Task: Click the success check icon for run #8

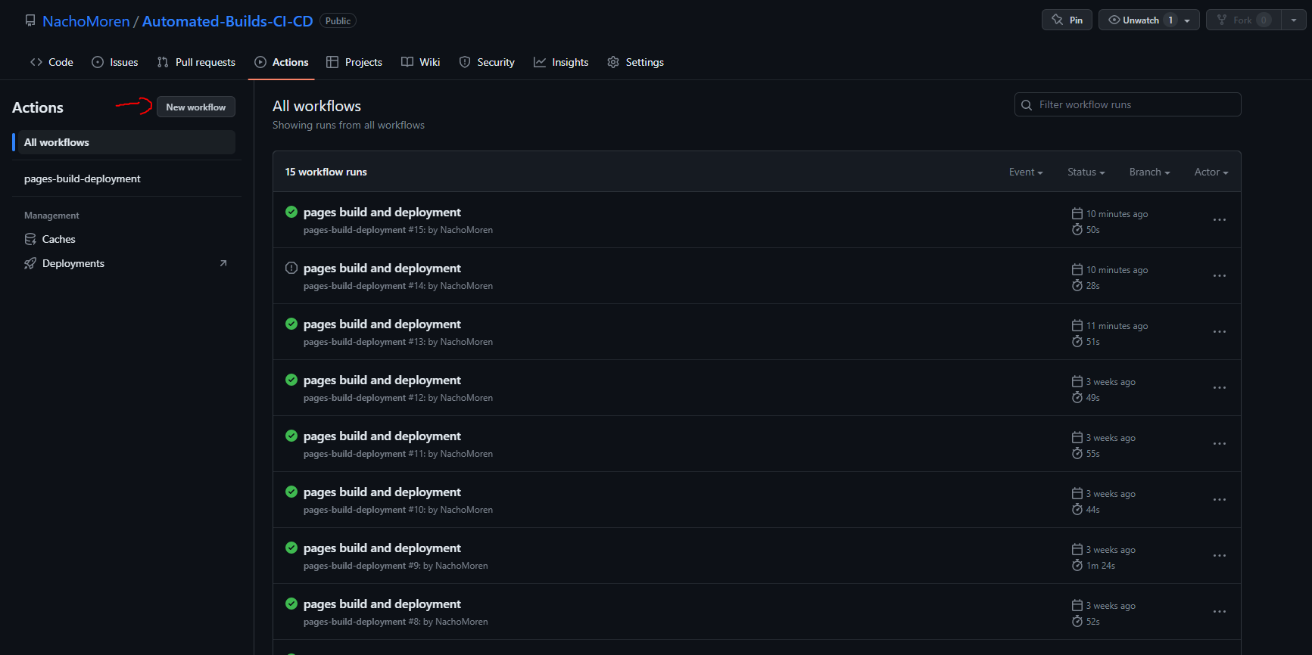Action: pos(291,604)
